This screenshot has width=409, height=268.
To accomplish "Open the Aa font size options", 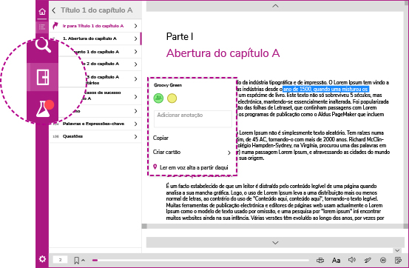I will [x=336, y=260].
